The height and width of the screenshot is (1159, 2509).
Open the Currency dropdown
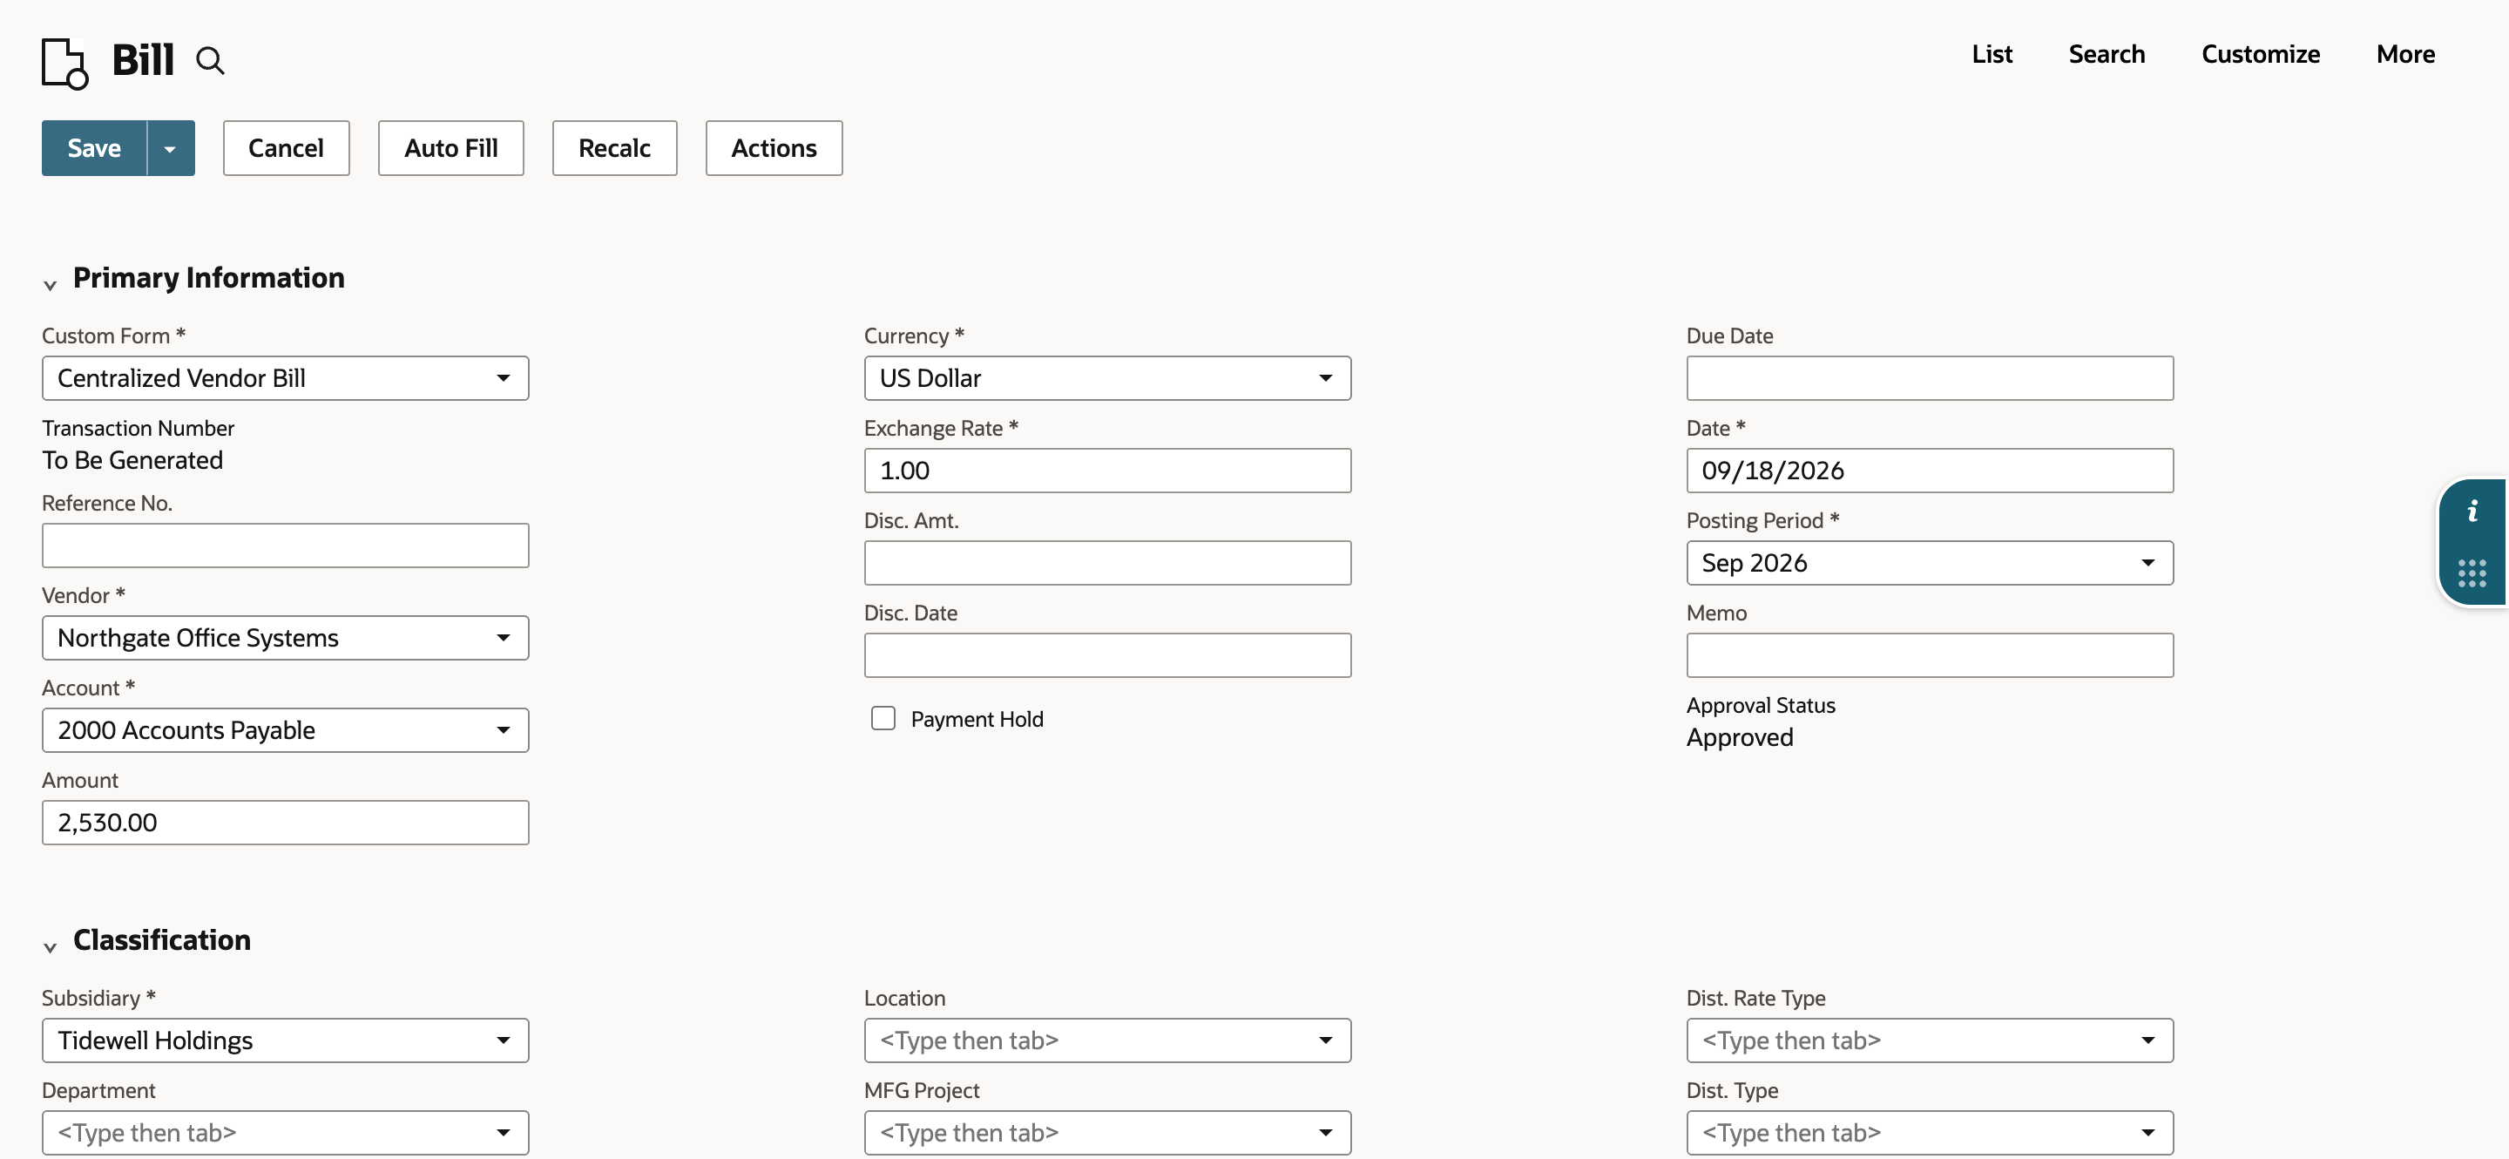pos(1107,378)
